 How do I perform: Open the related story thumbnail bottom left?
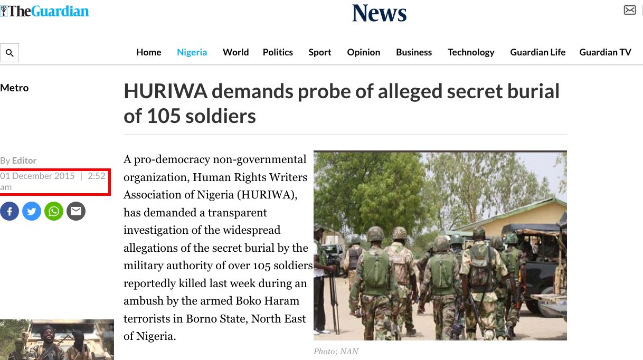tap(57, 339)
